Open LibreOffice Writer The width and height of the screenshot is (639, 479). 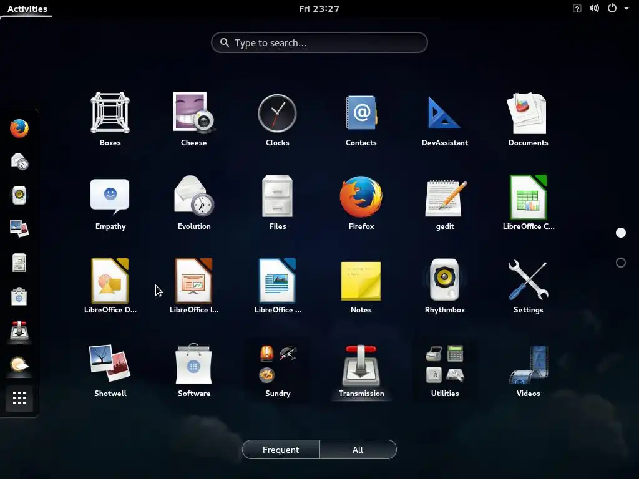[278, 286]
